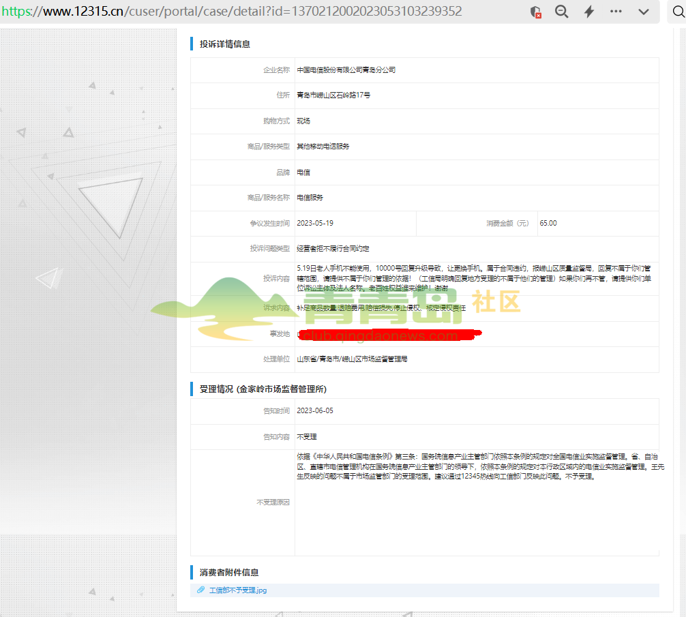Screen dimensions: 686x617
Task: Open the three-dots more options menu
Action: coord(616,12)
